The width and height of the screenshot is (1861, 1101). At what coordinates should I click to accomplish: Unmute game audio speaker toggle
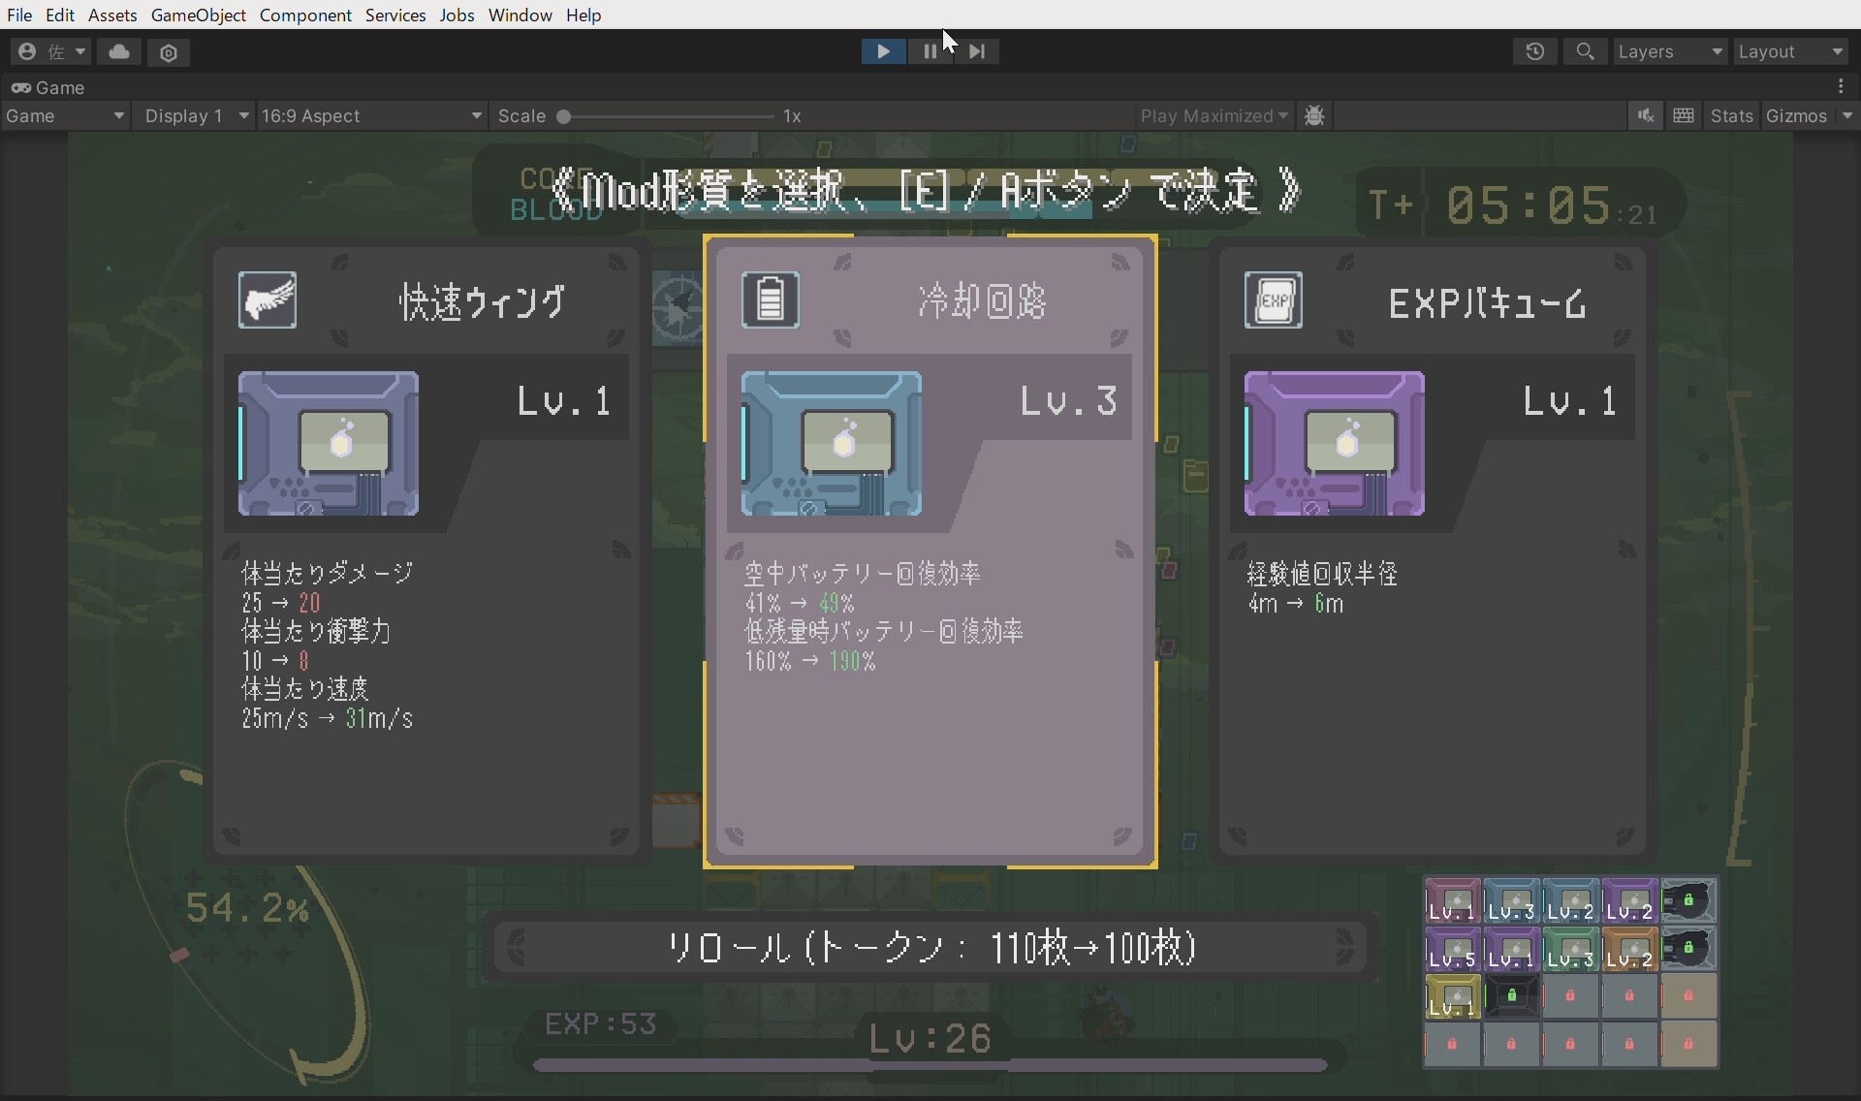tap(1646, 115)
